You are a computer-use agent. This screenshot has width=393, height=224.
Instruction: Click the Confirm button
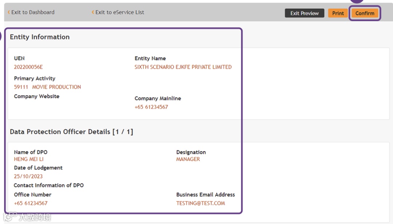pos(365,13)
